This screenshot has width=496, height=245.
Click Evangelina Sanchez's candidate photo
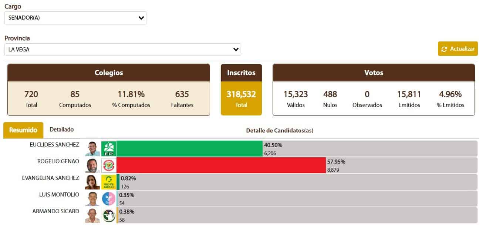[x=92, y=182]
